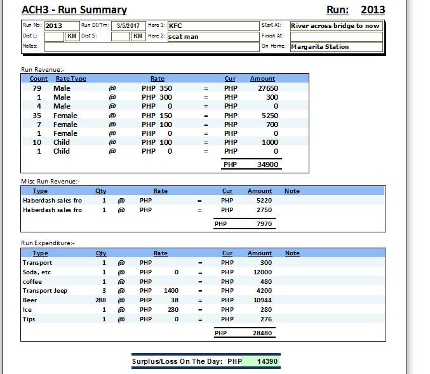Viewport: 430px width, 374px height.
Task: Click the Note column header in Misc Run Revenue
Action: pyautogui.click(x=292, y=190)
